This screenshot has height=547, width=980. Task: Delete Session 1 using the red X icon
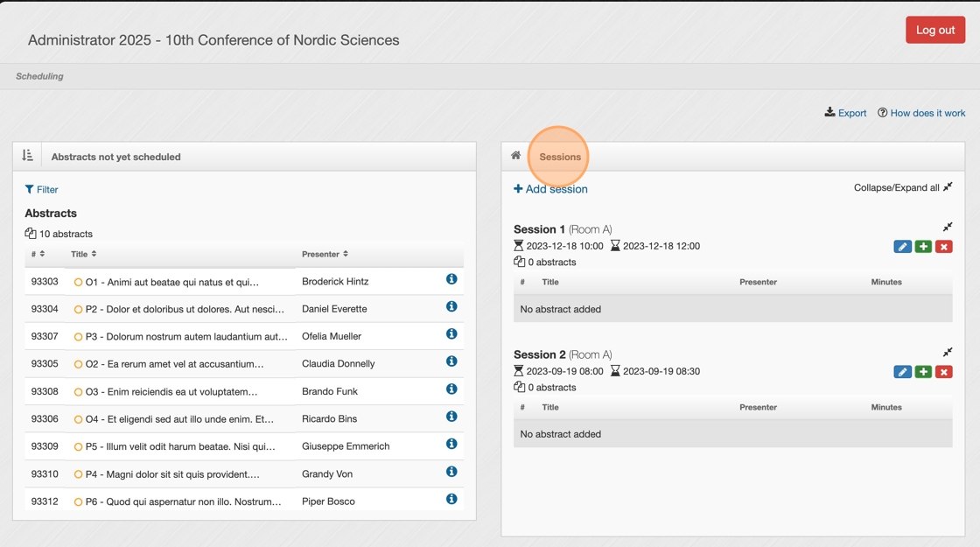click(x=943, y=247)
